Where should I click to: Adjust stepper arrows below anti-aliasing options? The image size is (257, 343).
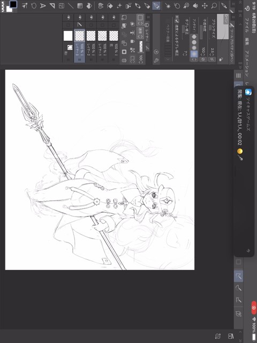[194, 59]
